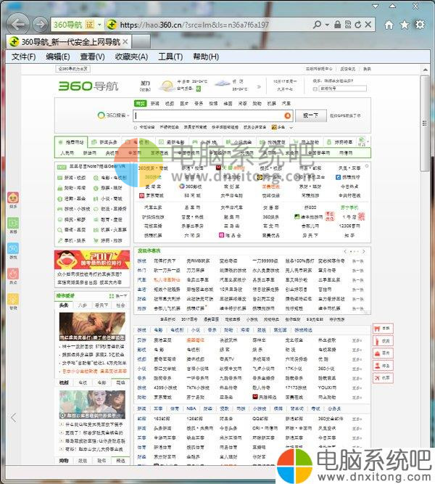The image size is (435, 484).
Task: Click the yellow icon at the bottom of the left sidebar
Action: (13, 299)
